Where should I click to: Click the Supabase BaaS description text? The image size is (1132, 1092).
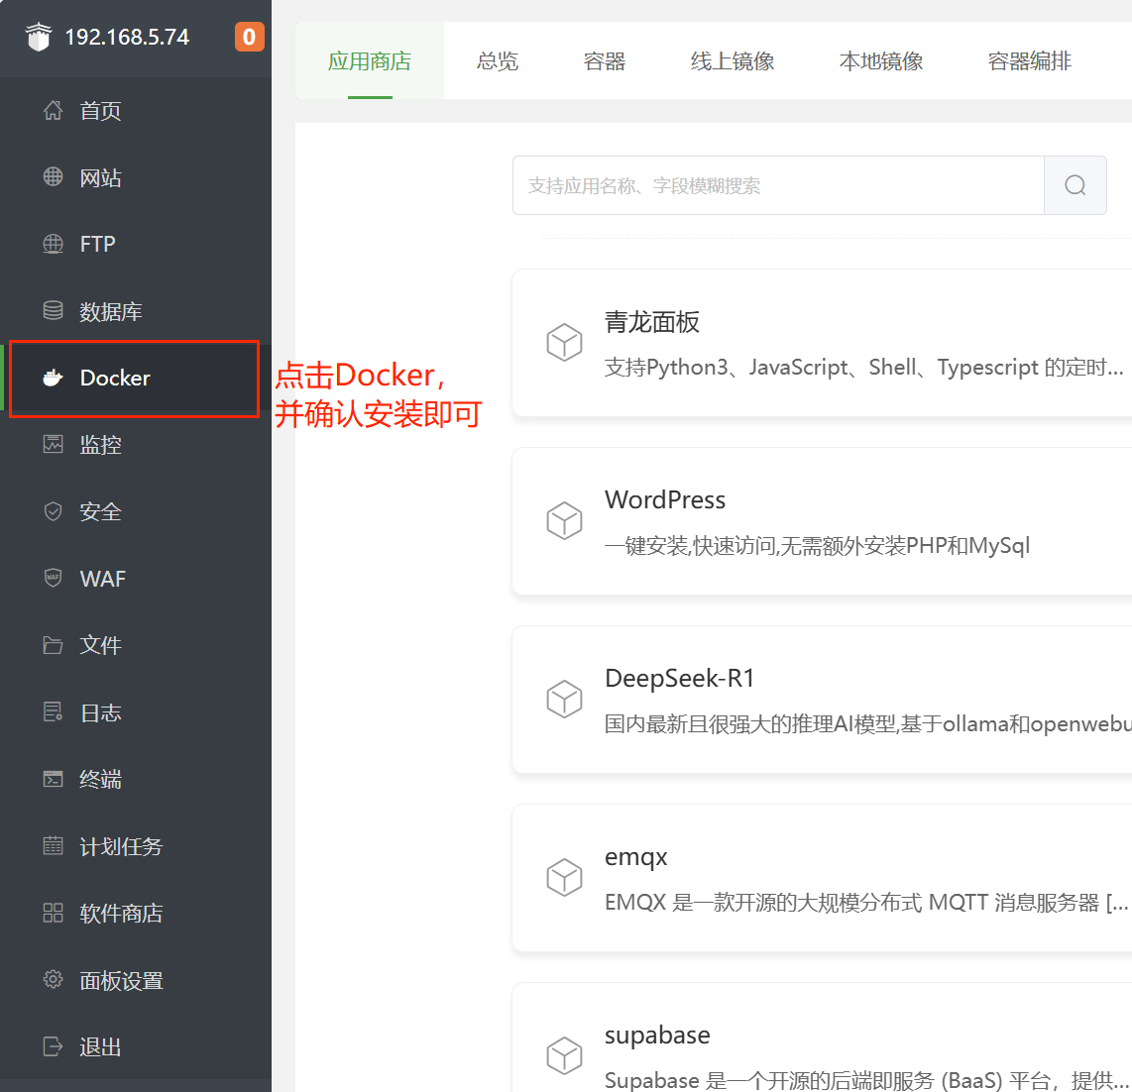pyautogui.click(x=866, y=1080)
